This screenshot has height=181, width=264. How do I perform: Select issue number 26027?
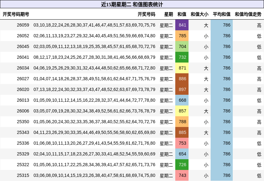[23, 79]
